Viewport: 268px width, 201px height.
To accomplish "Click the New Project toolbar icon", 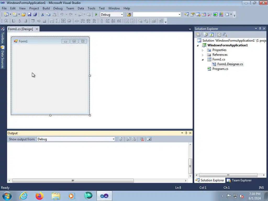I will [6, 15].
